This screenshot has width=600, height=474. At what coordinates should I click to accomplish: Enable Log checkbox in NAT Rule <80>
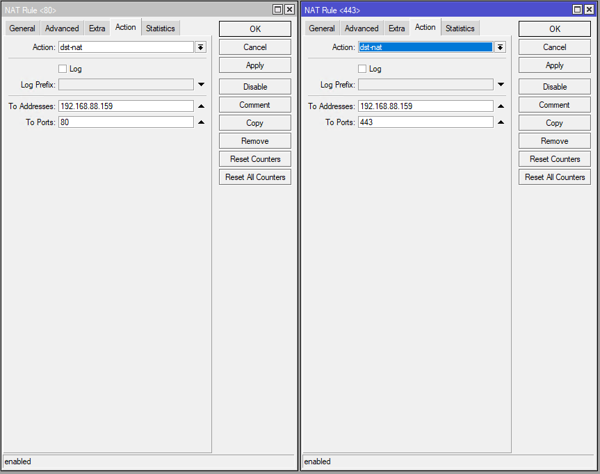click(x=63, y=69)
